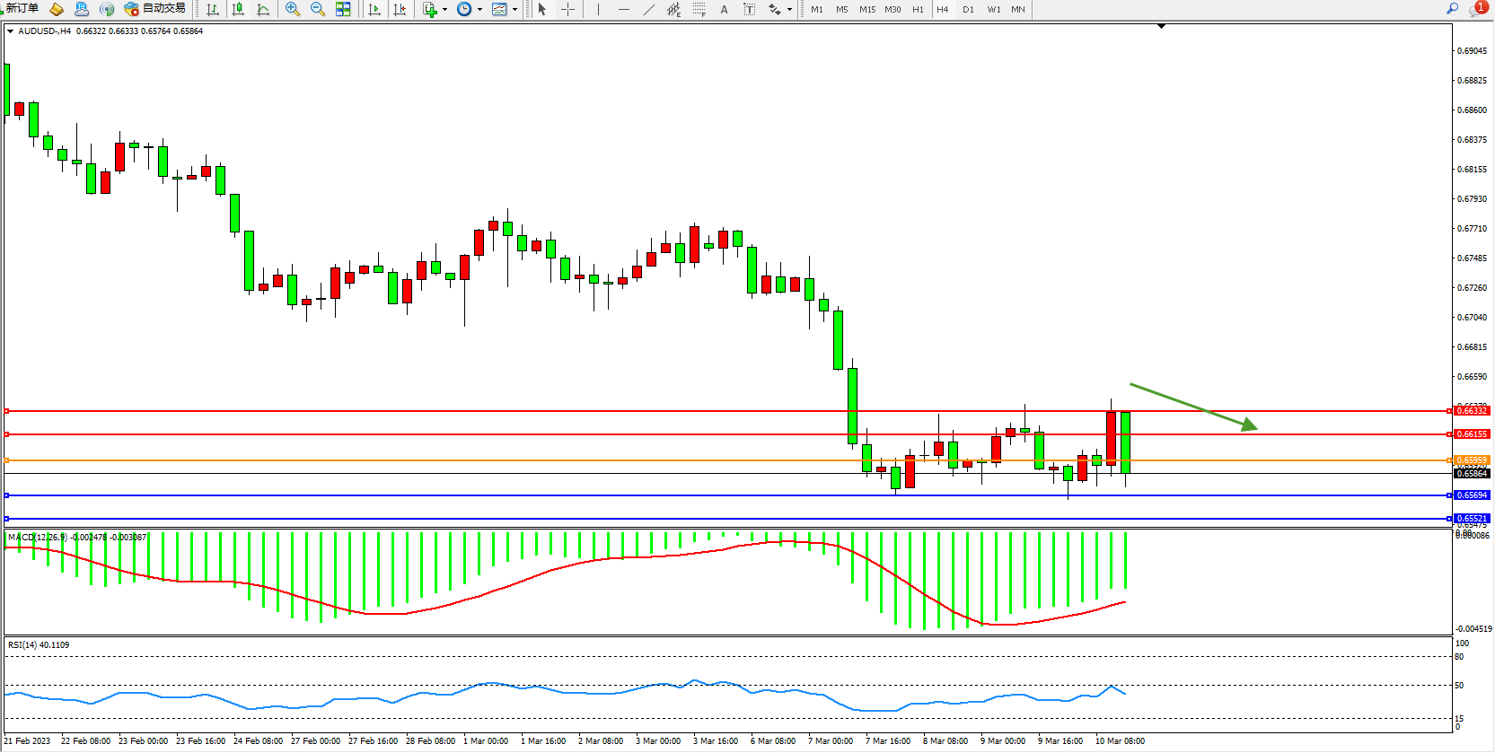Open the indicators list dropdown arrow

444,9
